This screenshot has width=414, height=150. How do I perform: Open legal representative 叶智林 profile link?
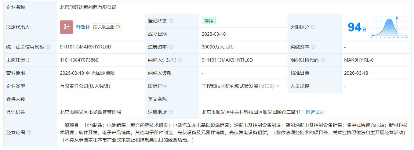point(83,27)
